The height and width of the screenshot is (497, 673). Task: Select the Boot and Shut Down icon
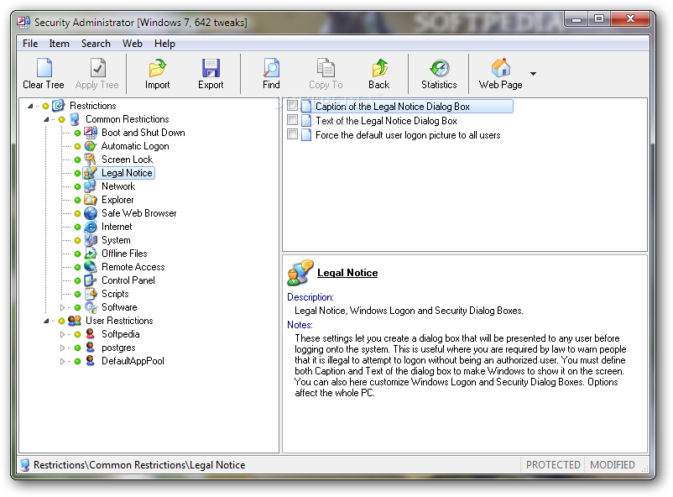point(91,133)
